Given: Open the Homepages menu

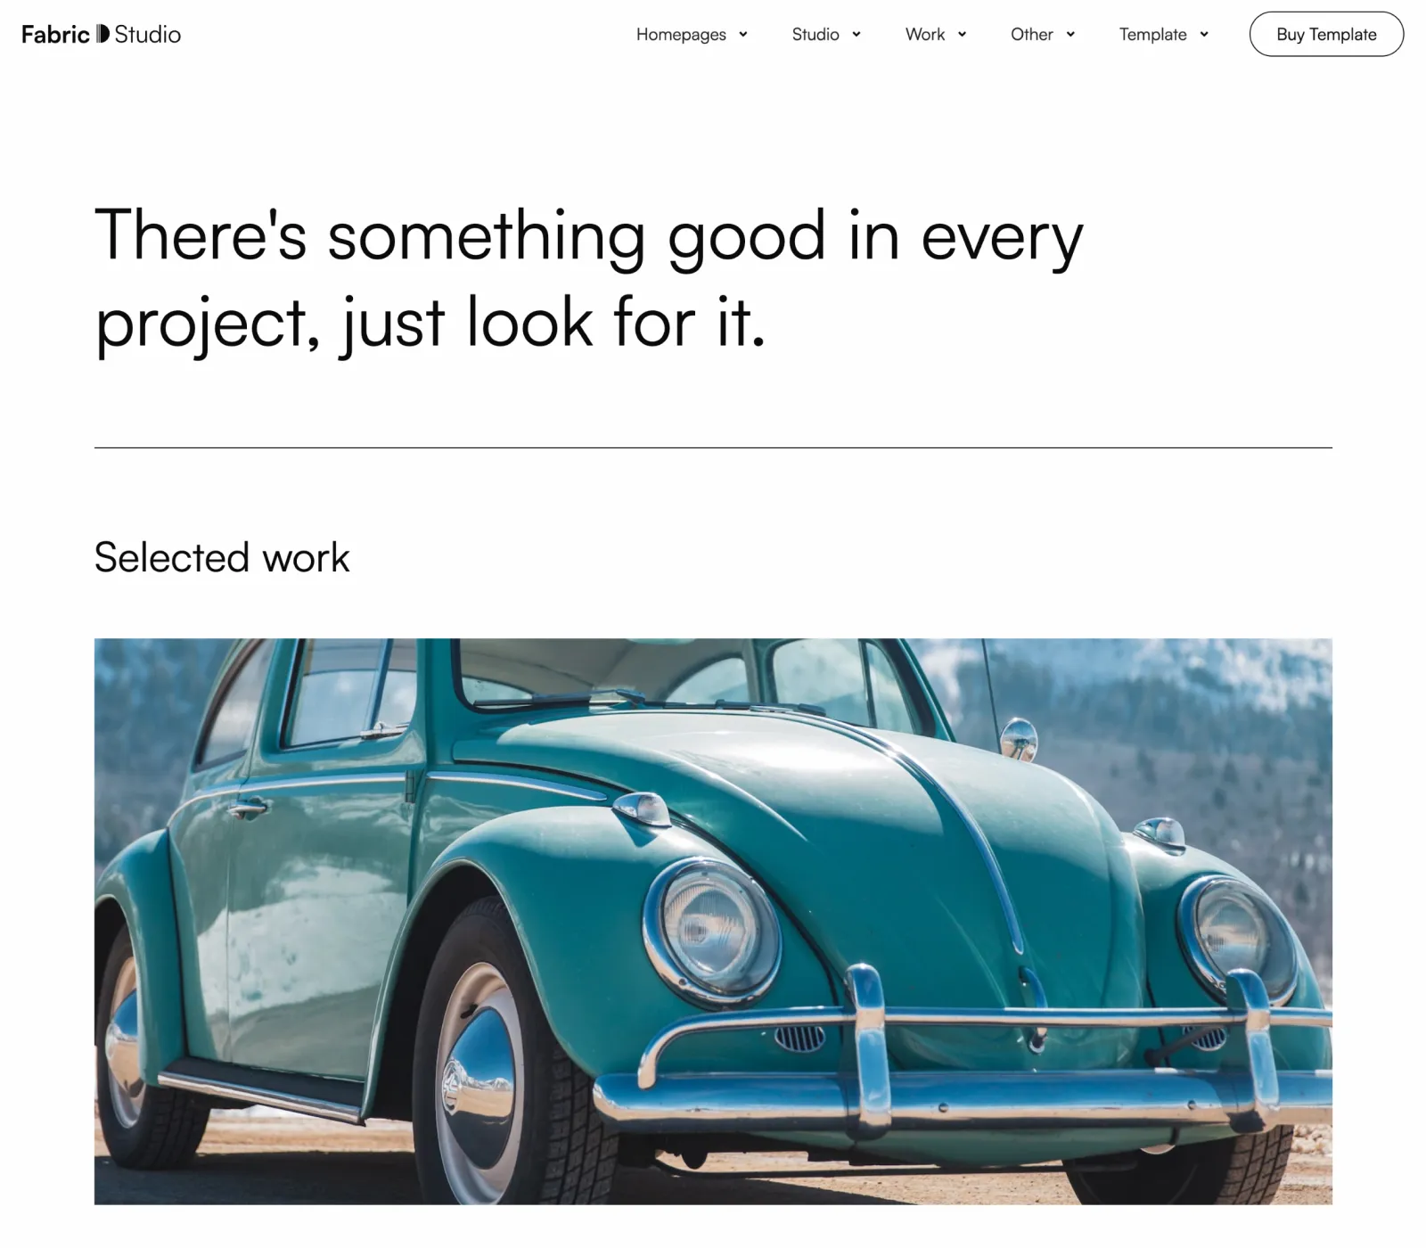Looking at the screenshot, I should point(681,34).
